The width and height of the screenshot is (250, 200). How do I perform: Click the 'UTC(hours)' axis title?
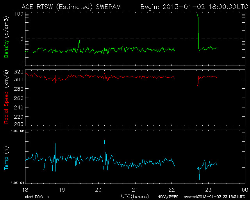tap(135, 196)
